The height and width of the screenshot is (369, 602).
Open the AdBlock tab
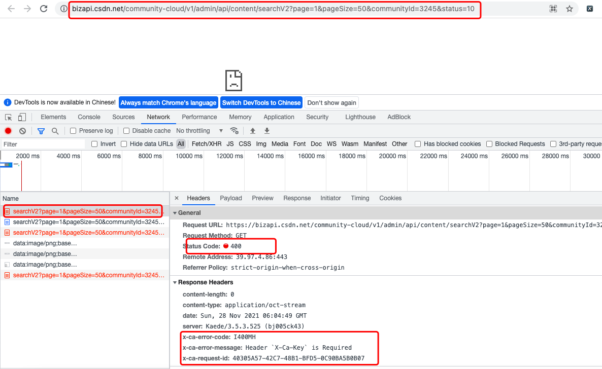[399, 117]
